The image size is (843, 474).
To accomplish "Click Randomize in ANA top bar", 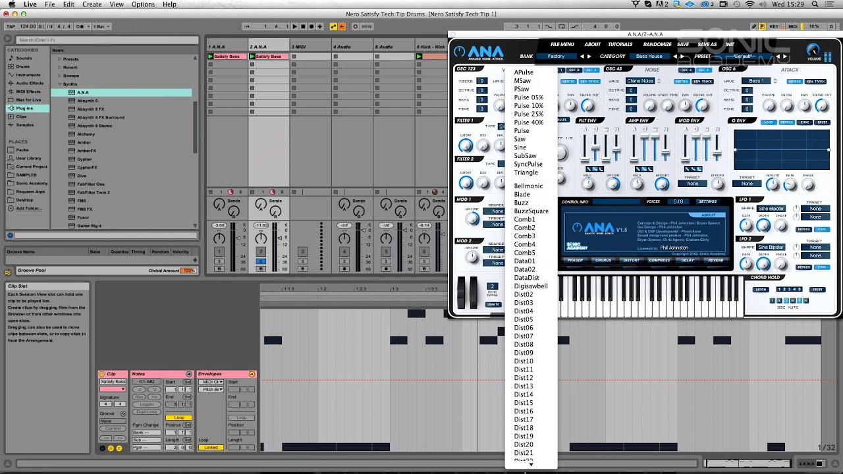I will click(x=657, y=45).
